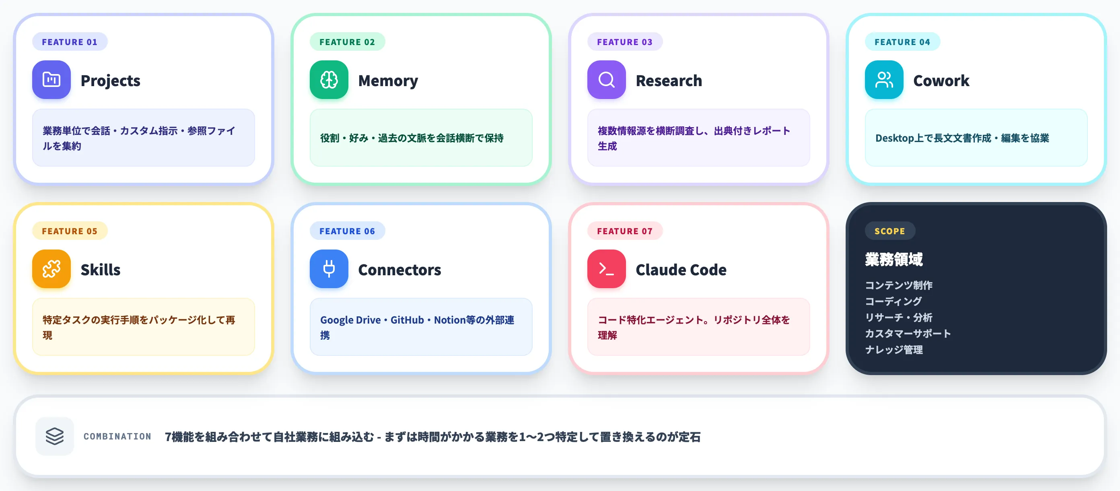Click the Combination layers icon
The height and width of the screenshot is (491, 1120).
click(54, 436)
